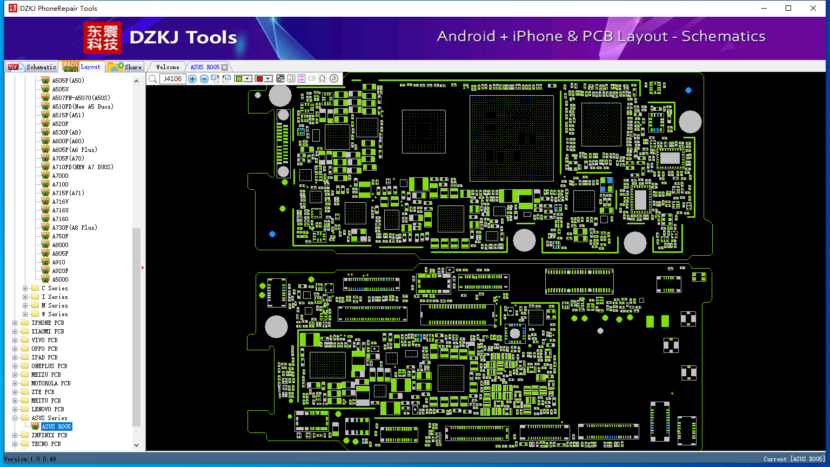Zoom out with the blue minus button
Image resolution: width=830 pixels, height=467 pixels.
204,79
